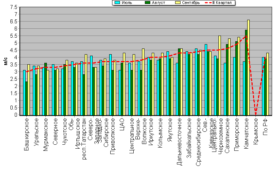Screen dimensions: 280x172
Task: Click the yellow September bar for Черноземное
Action: point(220,75)
